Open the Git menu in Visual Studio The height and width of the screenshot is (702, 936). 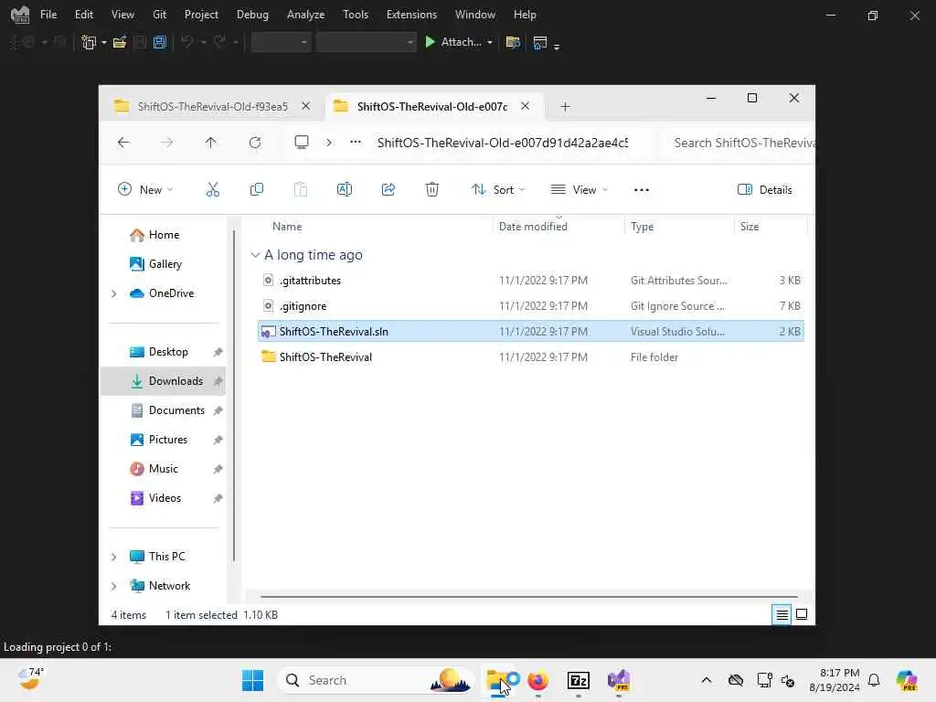click(159, 15)
